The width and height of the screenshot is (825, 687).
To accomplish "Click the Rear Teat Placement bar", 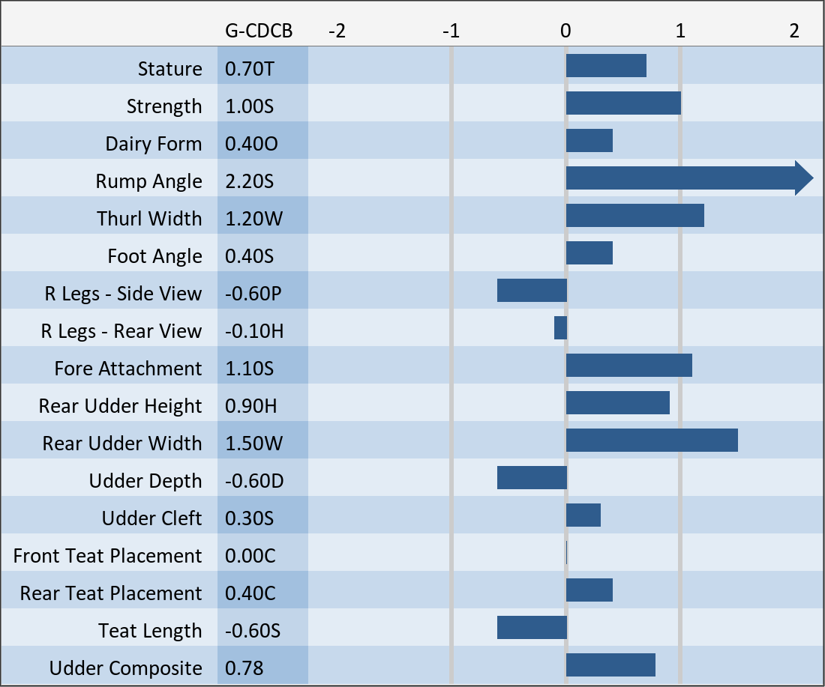I will tap(589, 590).
